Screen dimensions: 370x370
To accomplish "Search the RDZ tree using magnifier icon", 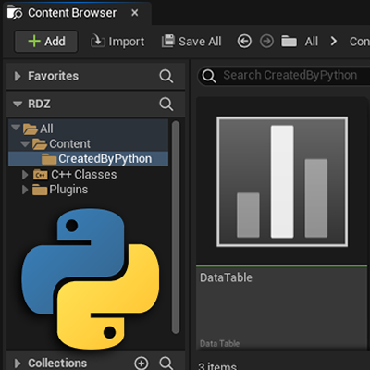I will 166,105.
